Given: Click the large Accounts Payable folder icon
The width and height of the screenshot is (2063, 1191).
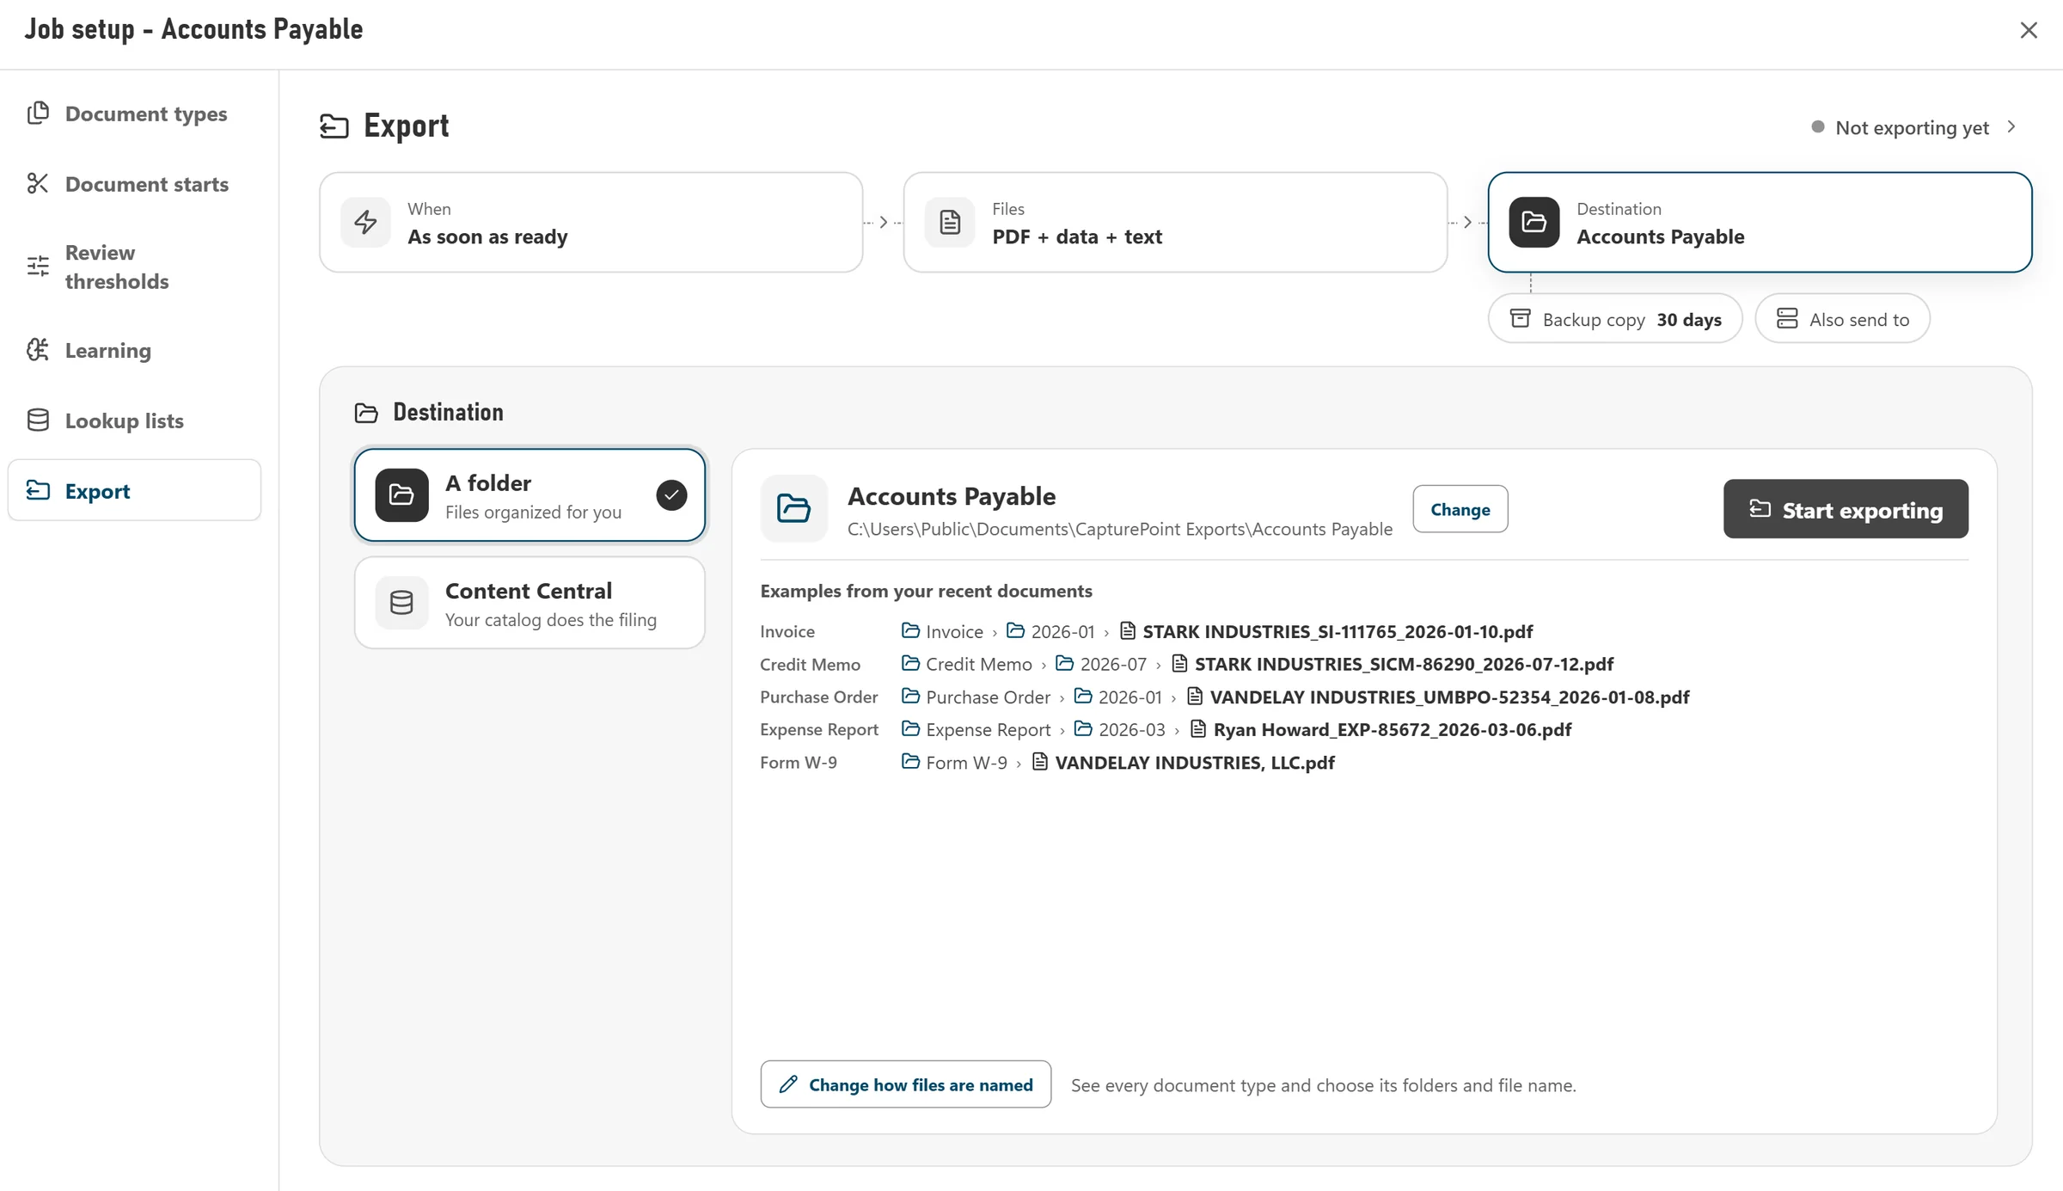Looking at the screenshot, I should pos(794,508).
